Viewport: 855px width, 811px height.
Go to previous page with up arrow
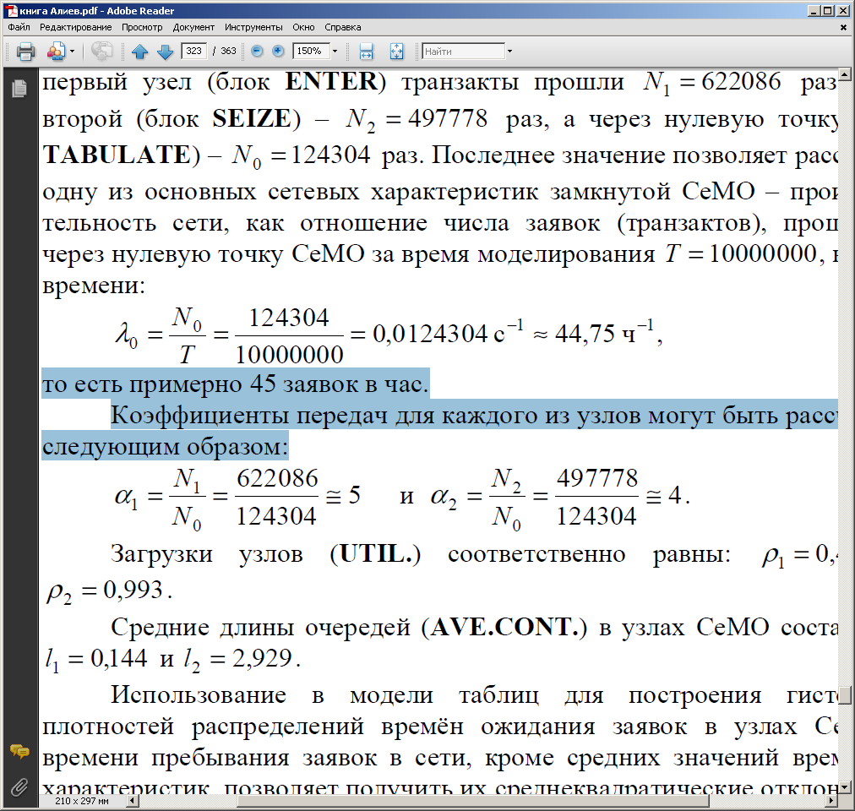(x=140, y=52)
